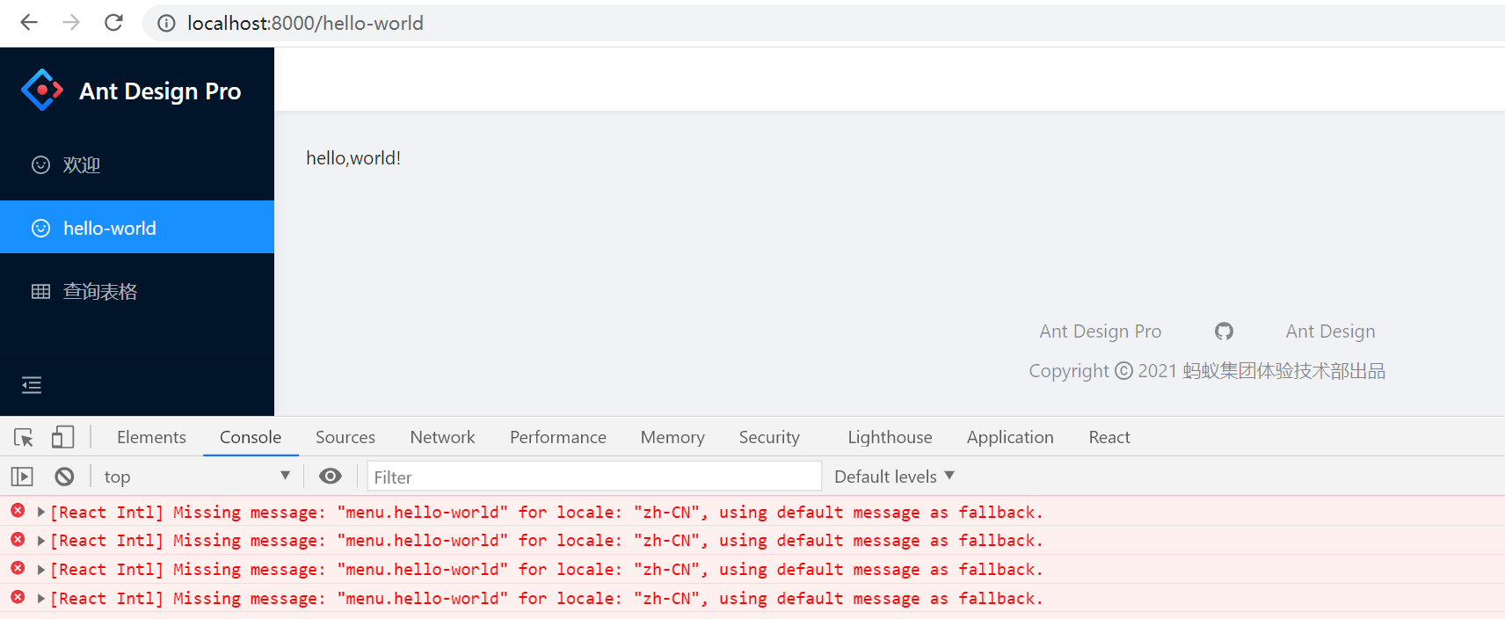Click the first Missing message error text

tap(547, 512)
